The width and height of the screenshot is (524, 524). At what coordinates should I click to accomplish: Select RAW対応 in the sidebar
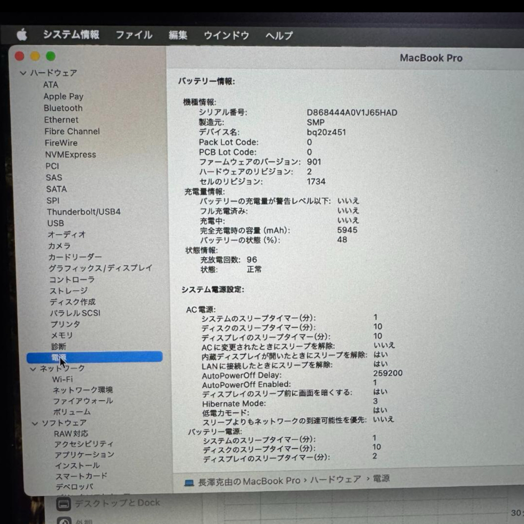point(71,434)
